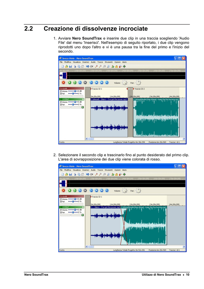This screenshot has height=289, width=204.
Task: Click green diamond toolbar icon in upper window
Action: click(124, 67)
